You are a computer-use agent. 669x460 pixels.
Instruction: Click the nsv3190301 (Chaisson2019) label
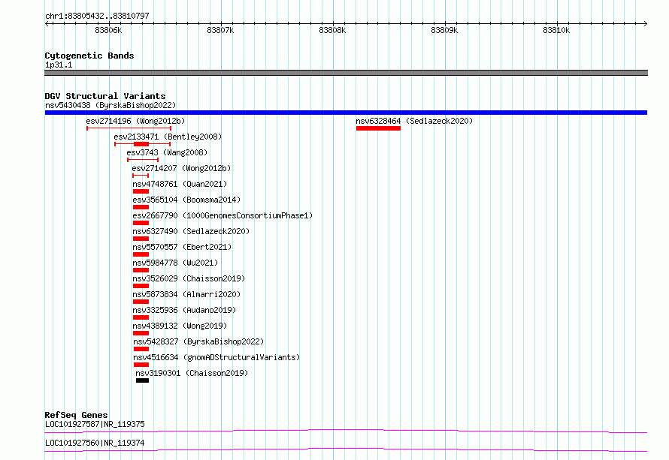click(192, 373)
